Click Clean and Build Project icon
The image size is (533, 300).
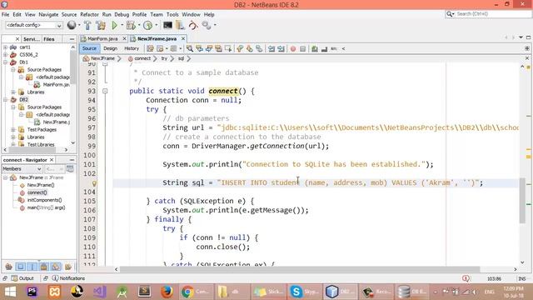pyautogui.click(x=101, y=25)
